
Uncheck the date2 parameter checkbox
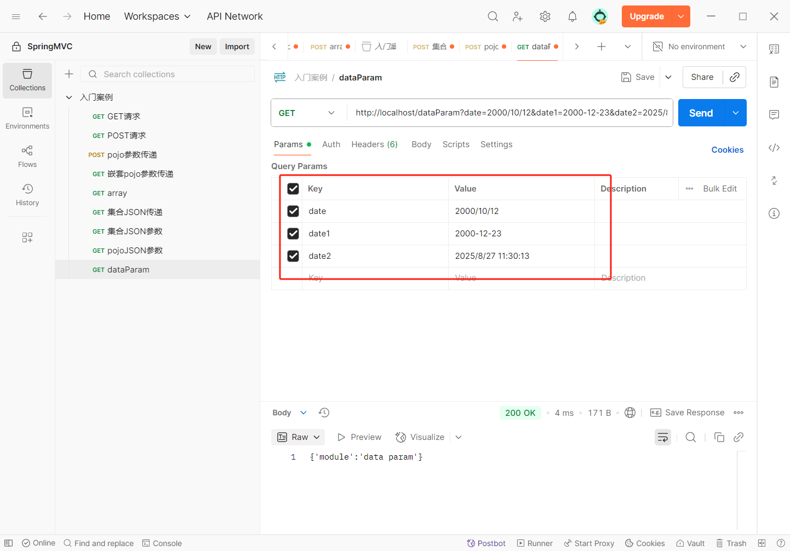click(293, 256)
